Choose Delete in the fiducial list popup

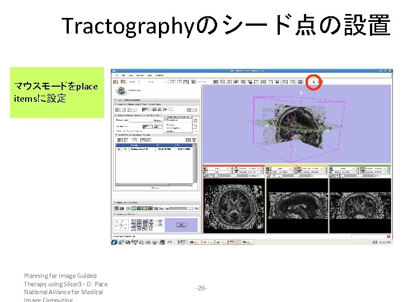pos(170,131)
